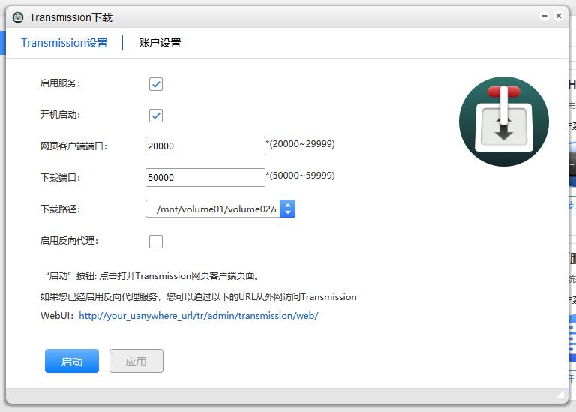Click the resize grip at window corner
The image size is (576, 412).
[560, 395]
